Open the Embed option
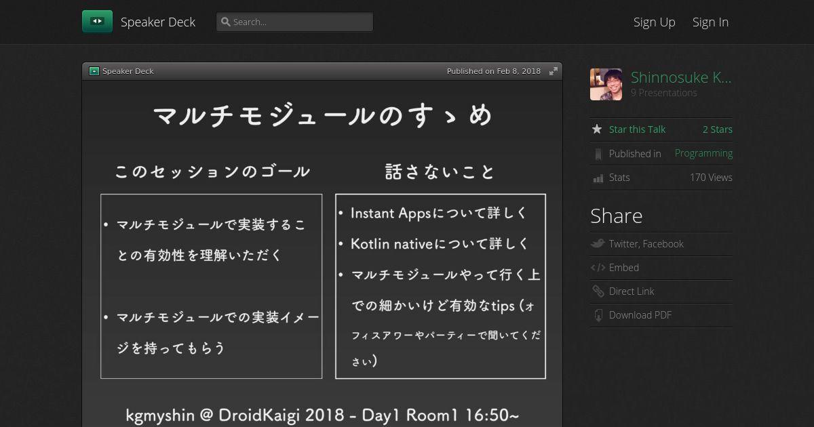Image resolution: width=814 pixels, height=427 pixels. tap(624, 268)
